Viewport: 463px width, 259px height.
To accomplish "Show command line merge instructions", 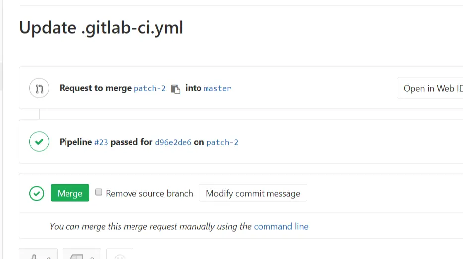I will [x=281, y=226].
